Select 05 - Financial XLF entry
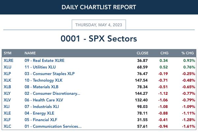The image size is (198, 132). (x=41, y=120)
